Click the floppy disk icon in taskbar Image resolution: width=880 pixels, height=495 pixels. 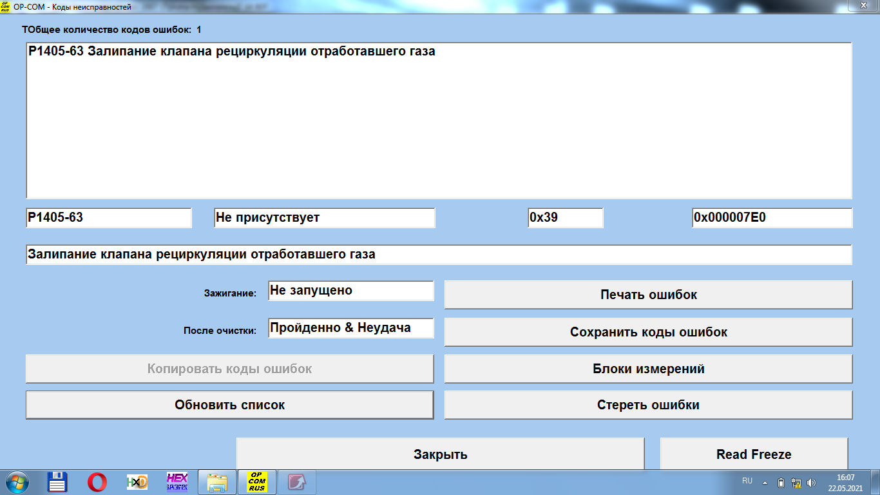[58, 481]
